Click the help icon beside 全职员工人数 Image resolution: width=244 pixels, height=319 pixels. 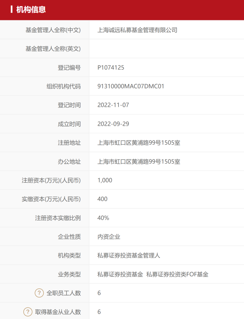pos(39,293)
